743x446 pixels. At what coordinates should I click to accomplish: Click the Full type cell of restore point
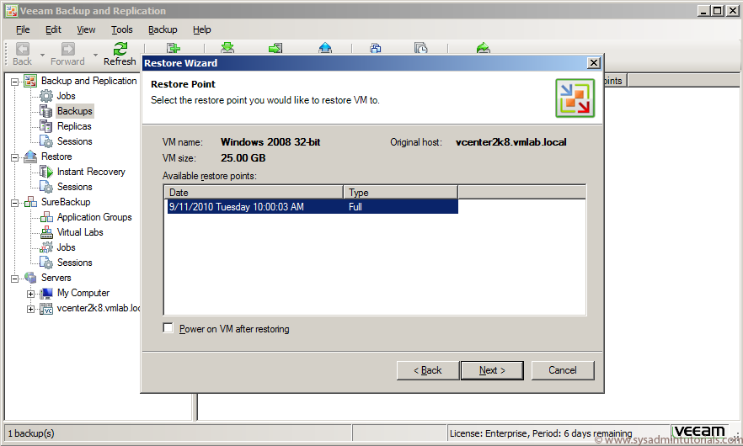(355, 207)
